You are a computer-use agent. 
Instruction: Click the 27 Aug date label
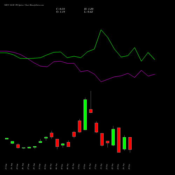click(x=28, y=167)
